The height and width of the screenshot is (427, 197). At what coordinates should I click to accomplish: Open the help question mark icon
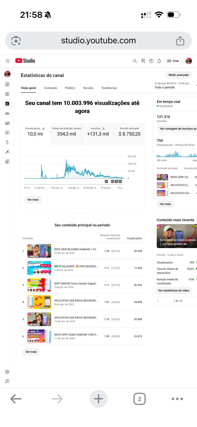[151, 61]
